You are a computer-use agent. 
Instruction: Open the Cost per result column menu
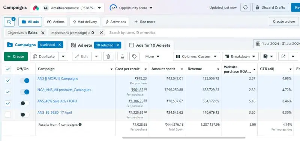coord(146,69)
